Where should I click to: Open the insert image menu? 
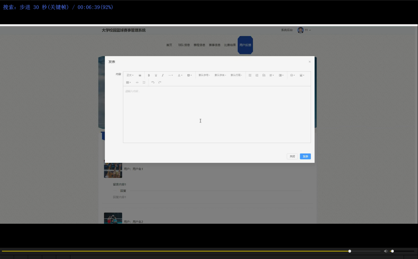click(302, 75)
